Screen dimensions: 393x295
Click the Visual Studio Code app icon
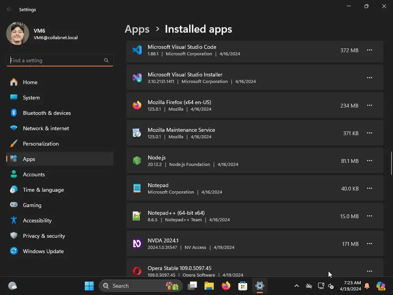137,50
